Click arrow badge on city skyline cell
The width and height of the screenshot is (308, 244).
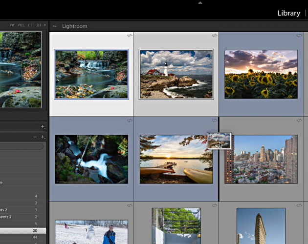299,121
